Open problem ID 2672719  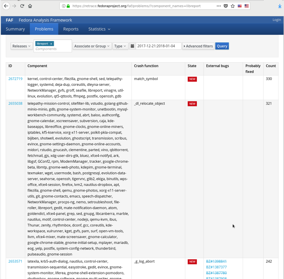[15, 79]
